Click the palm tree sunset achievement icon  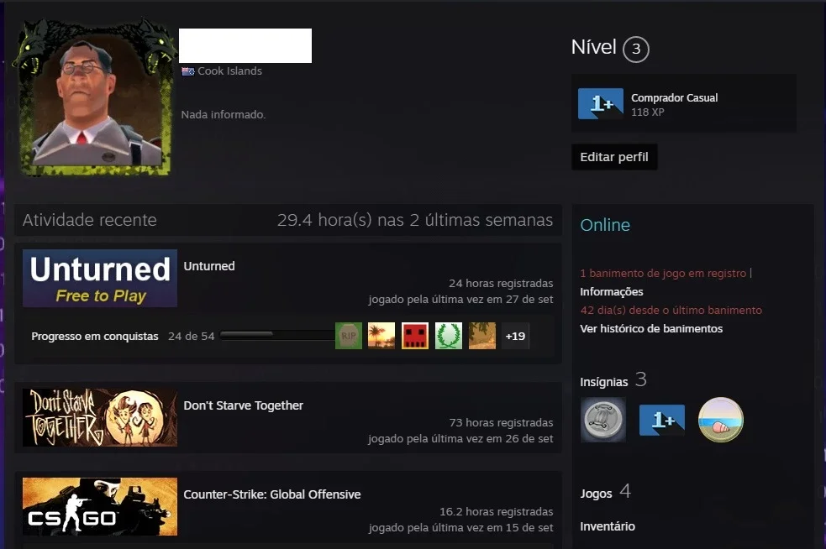(381, 336)
